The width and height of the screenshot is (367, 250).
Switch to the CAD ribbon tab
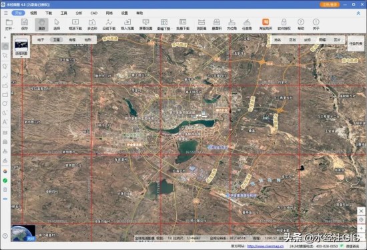point(94,13)
